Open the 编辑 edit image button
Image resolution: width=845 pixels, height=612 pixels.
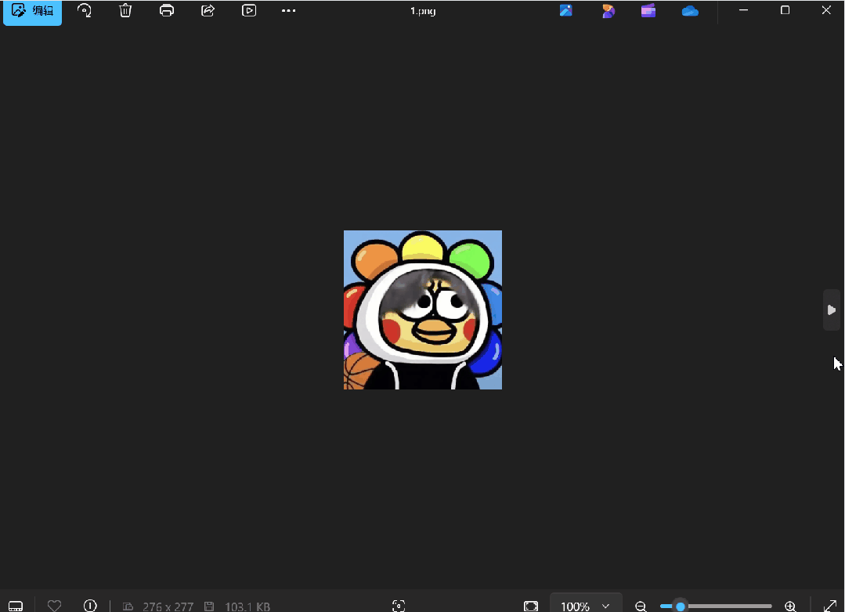[32, 11]
